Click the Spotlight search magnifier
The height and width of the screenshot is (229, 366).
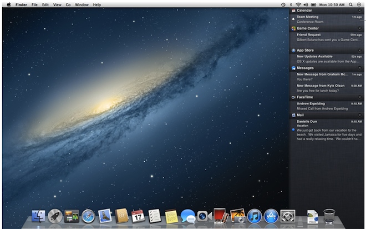(x=350, y=4)
